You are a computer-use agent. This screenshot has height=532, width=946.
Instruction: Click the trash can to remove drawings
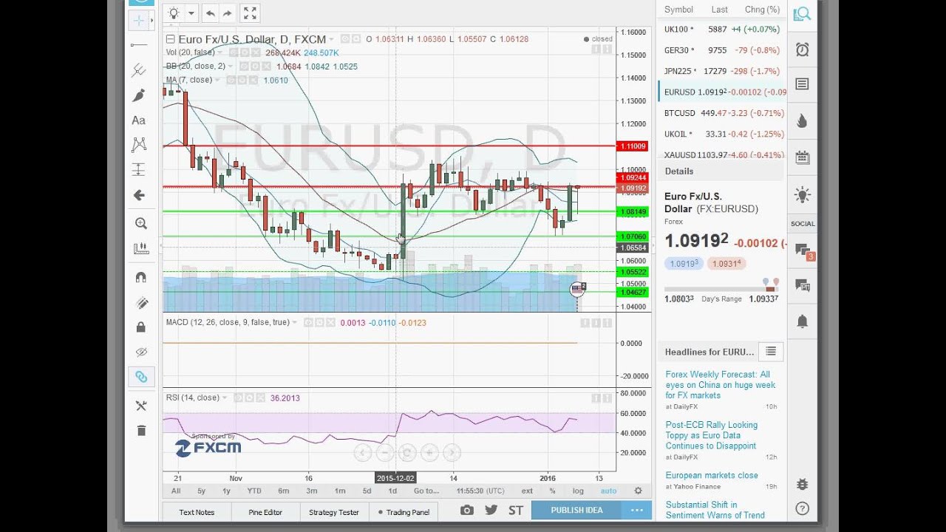(x=140, y=431)
